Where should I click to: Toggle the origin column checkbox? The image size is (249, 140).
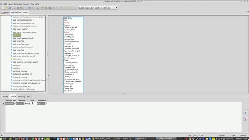65,25
